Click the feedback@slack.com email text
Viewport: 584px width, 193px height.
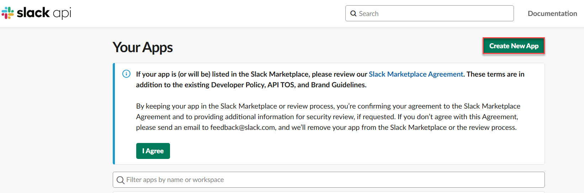pyautogui.click(x=243, y=127)
